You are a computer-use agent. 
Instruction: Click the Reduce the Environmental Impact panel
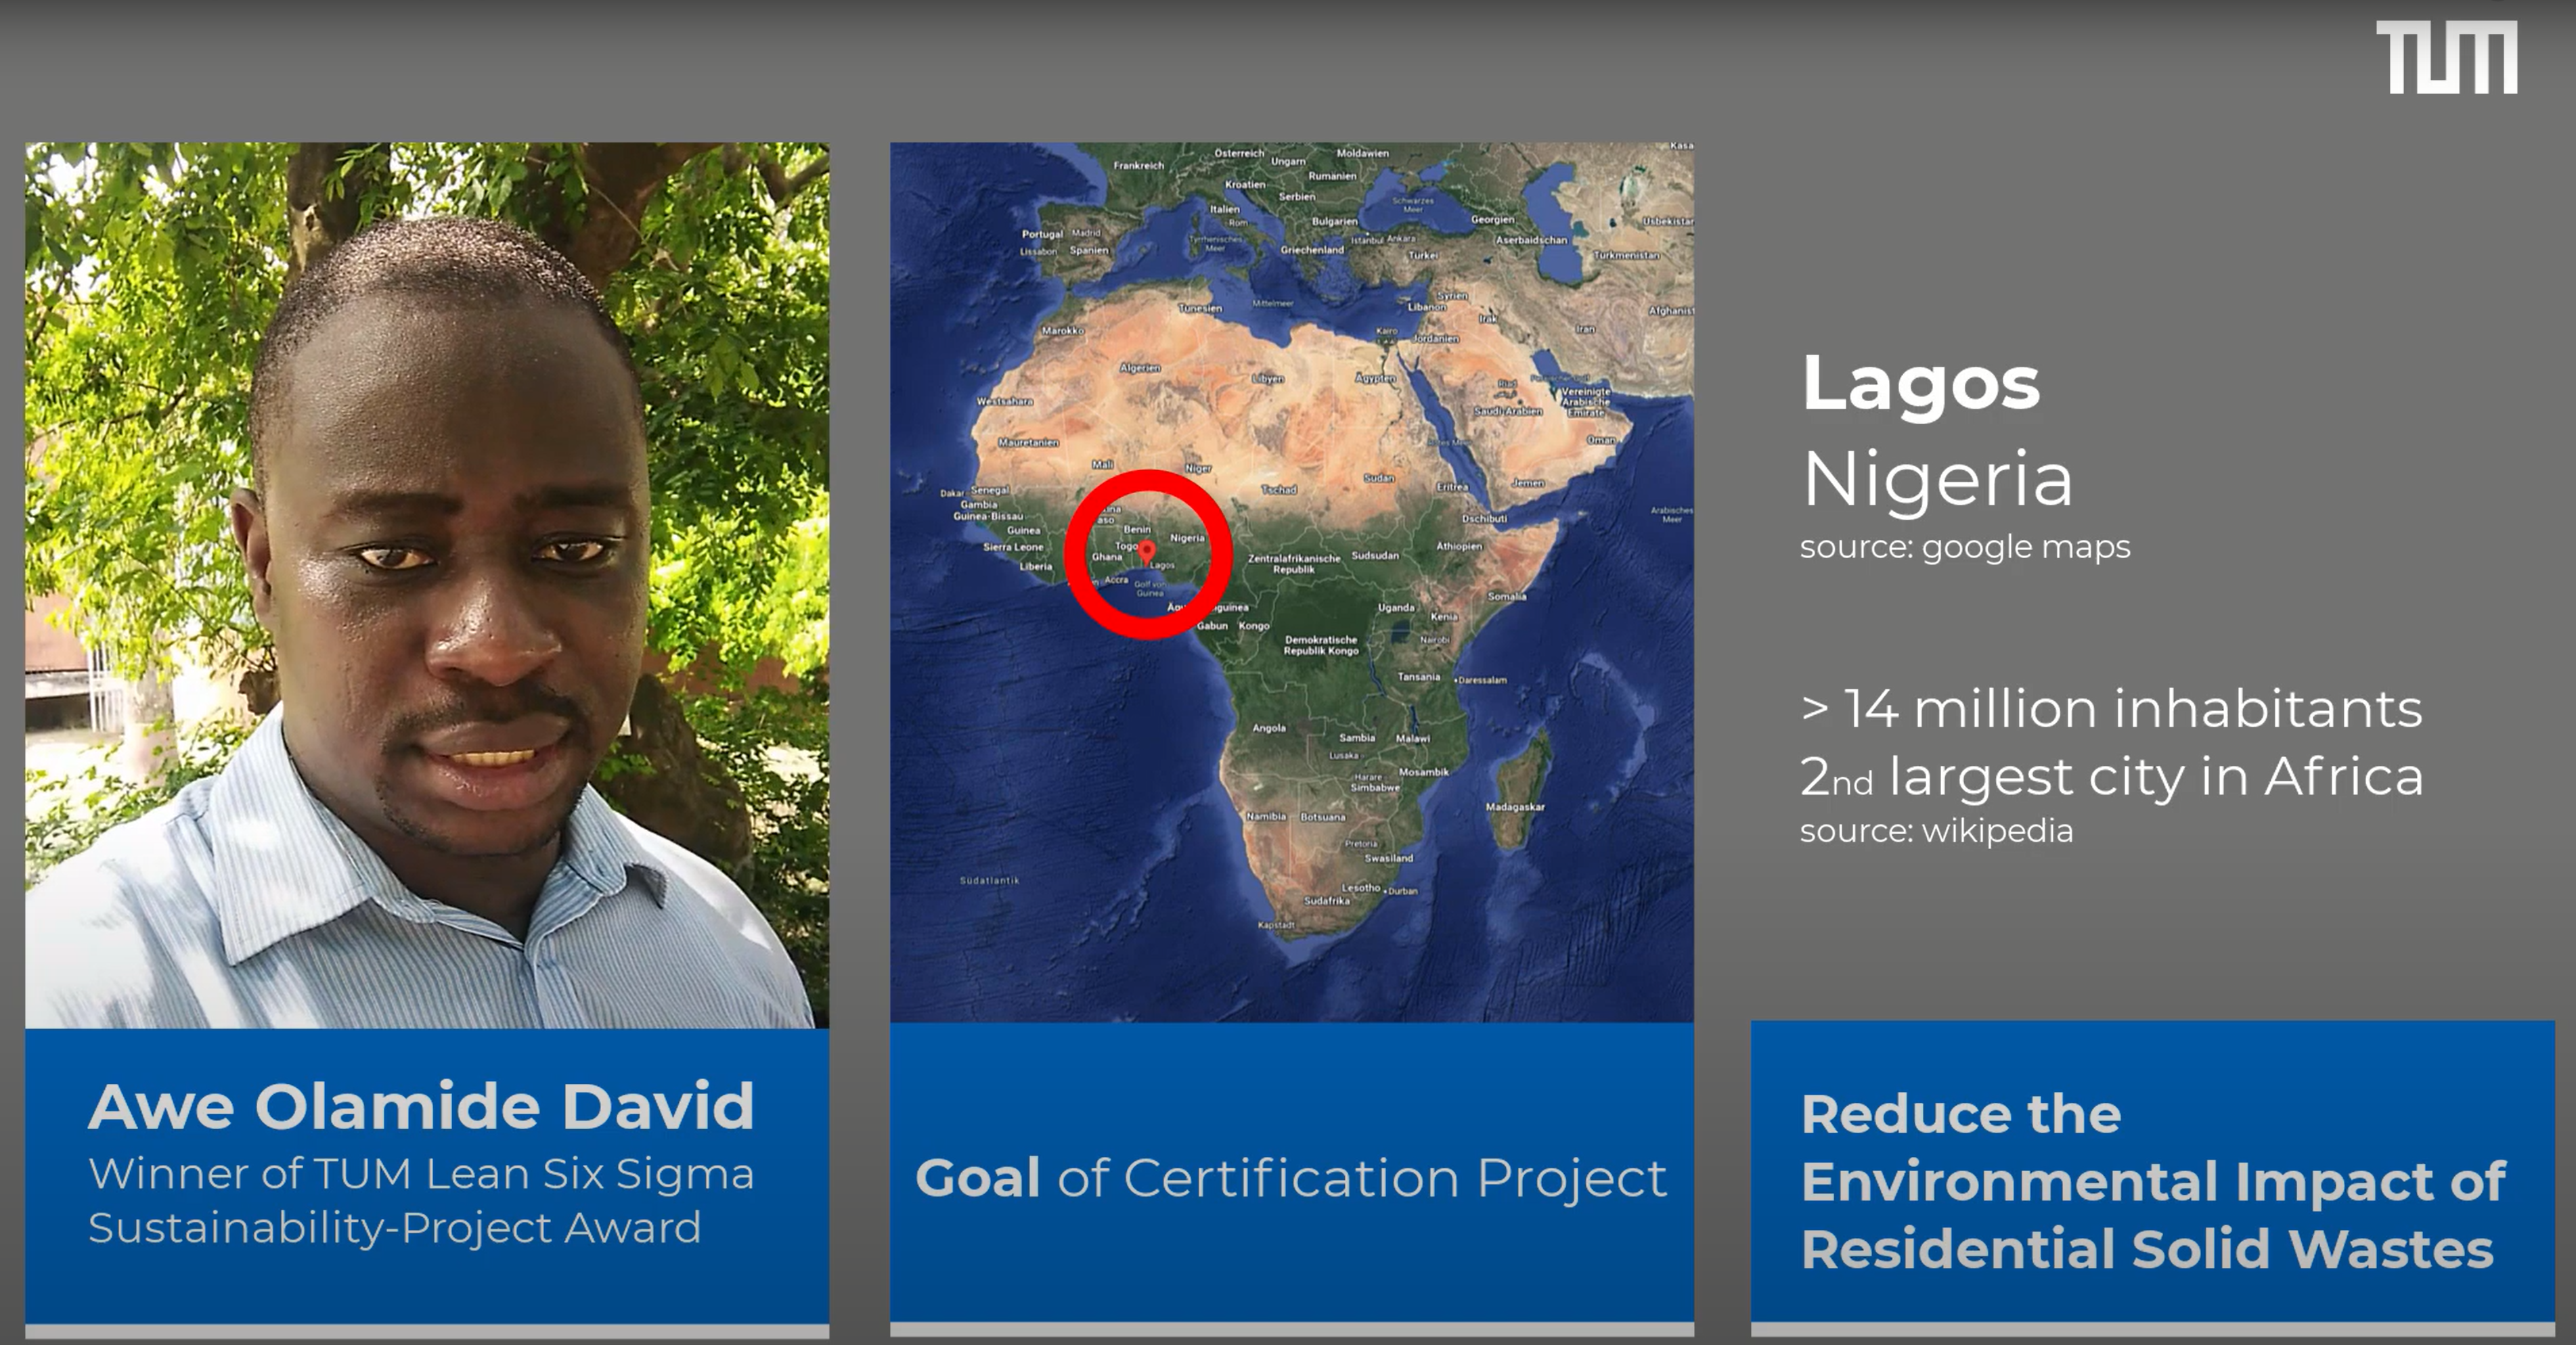click(2152, 1180)
